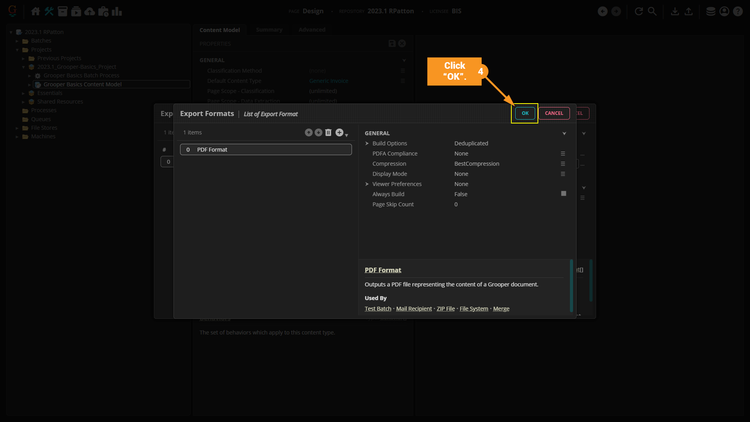This screenshot has width=750, height=422.
Task: Open the Display Mode dropdown list
Action: click(563, 174)
